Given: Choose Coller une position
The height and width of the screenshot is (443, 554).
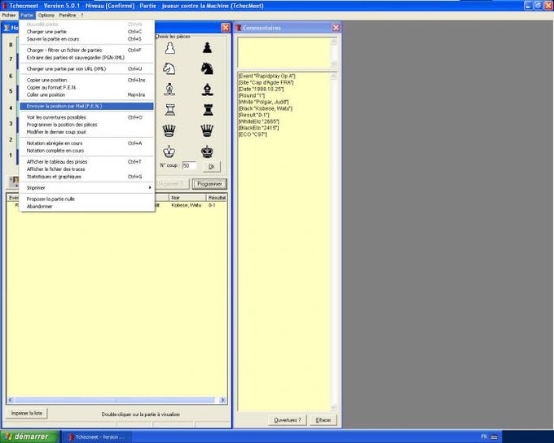Looking at the screenshot, I should (86, 94).
